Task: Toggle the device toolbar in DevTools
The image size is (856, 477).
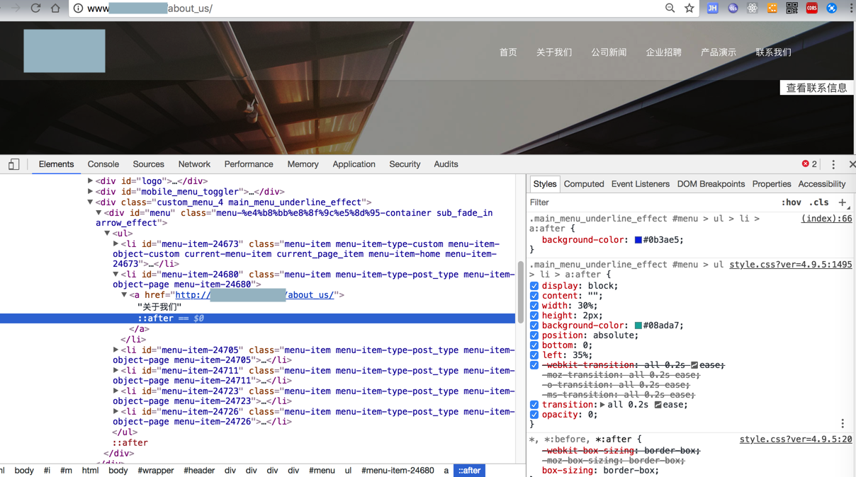Action: (13, 164)
